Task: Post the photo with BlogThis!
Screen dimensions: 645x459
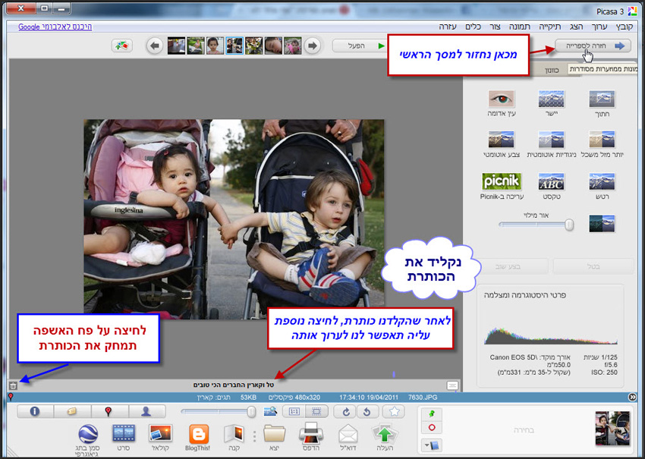Action: 198,434
